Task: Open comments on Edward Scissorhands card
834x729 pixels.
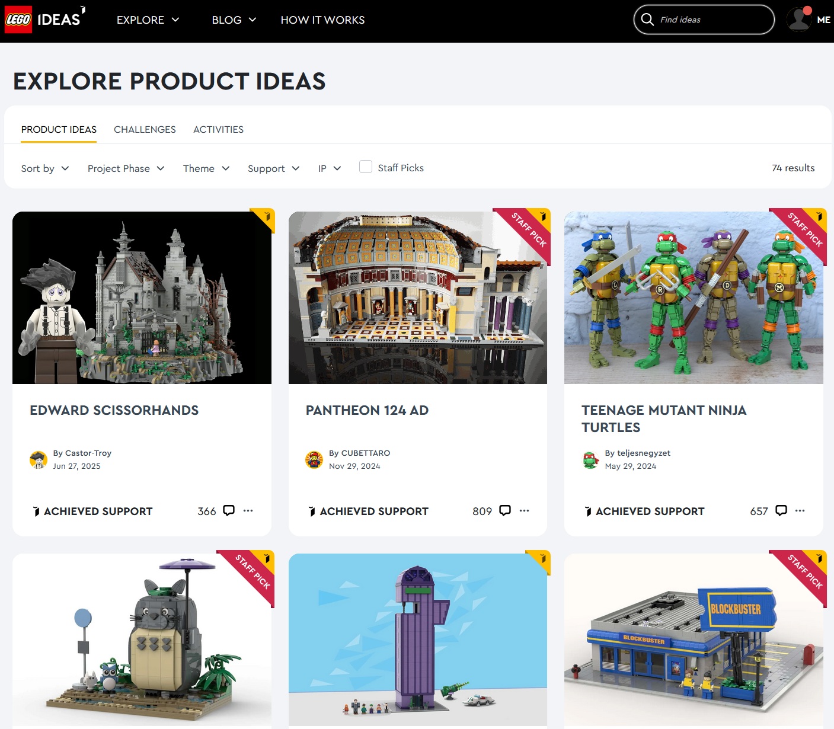Action: click(229, 511)
